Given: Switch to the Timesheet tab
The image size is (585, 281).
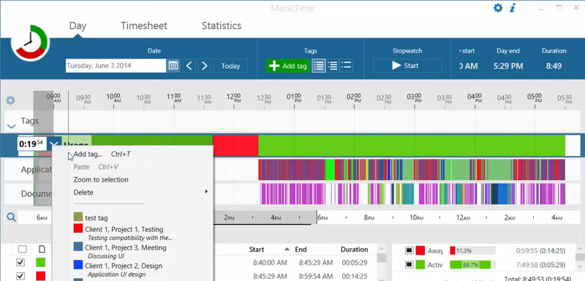Looking at the screenshot, I should click(x=144, y=26).
